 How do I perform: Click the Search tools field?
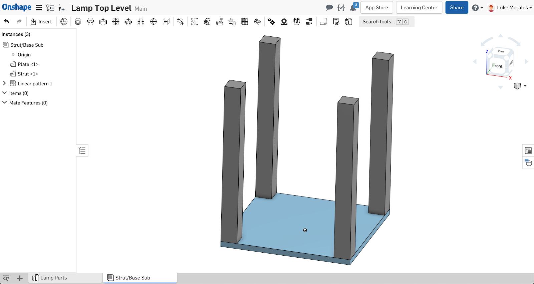tap(378, 22)
